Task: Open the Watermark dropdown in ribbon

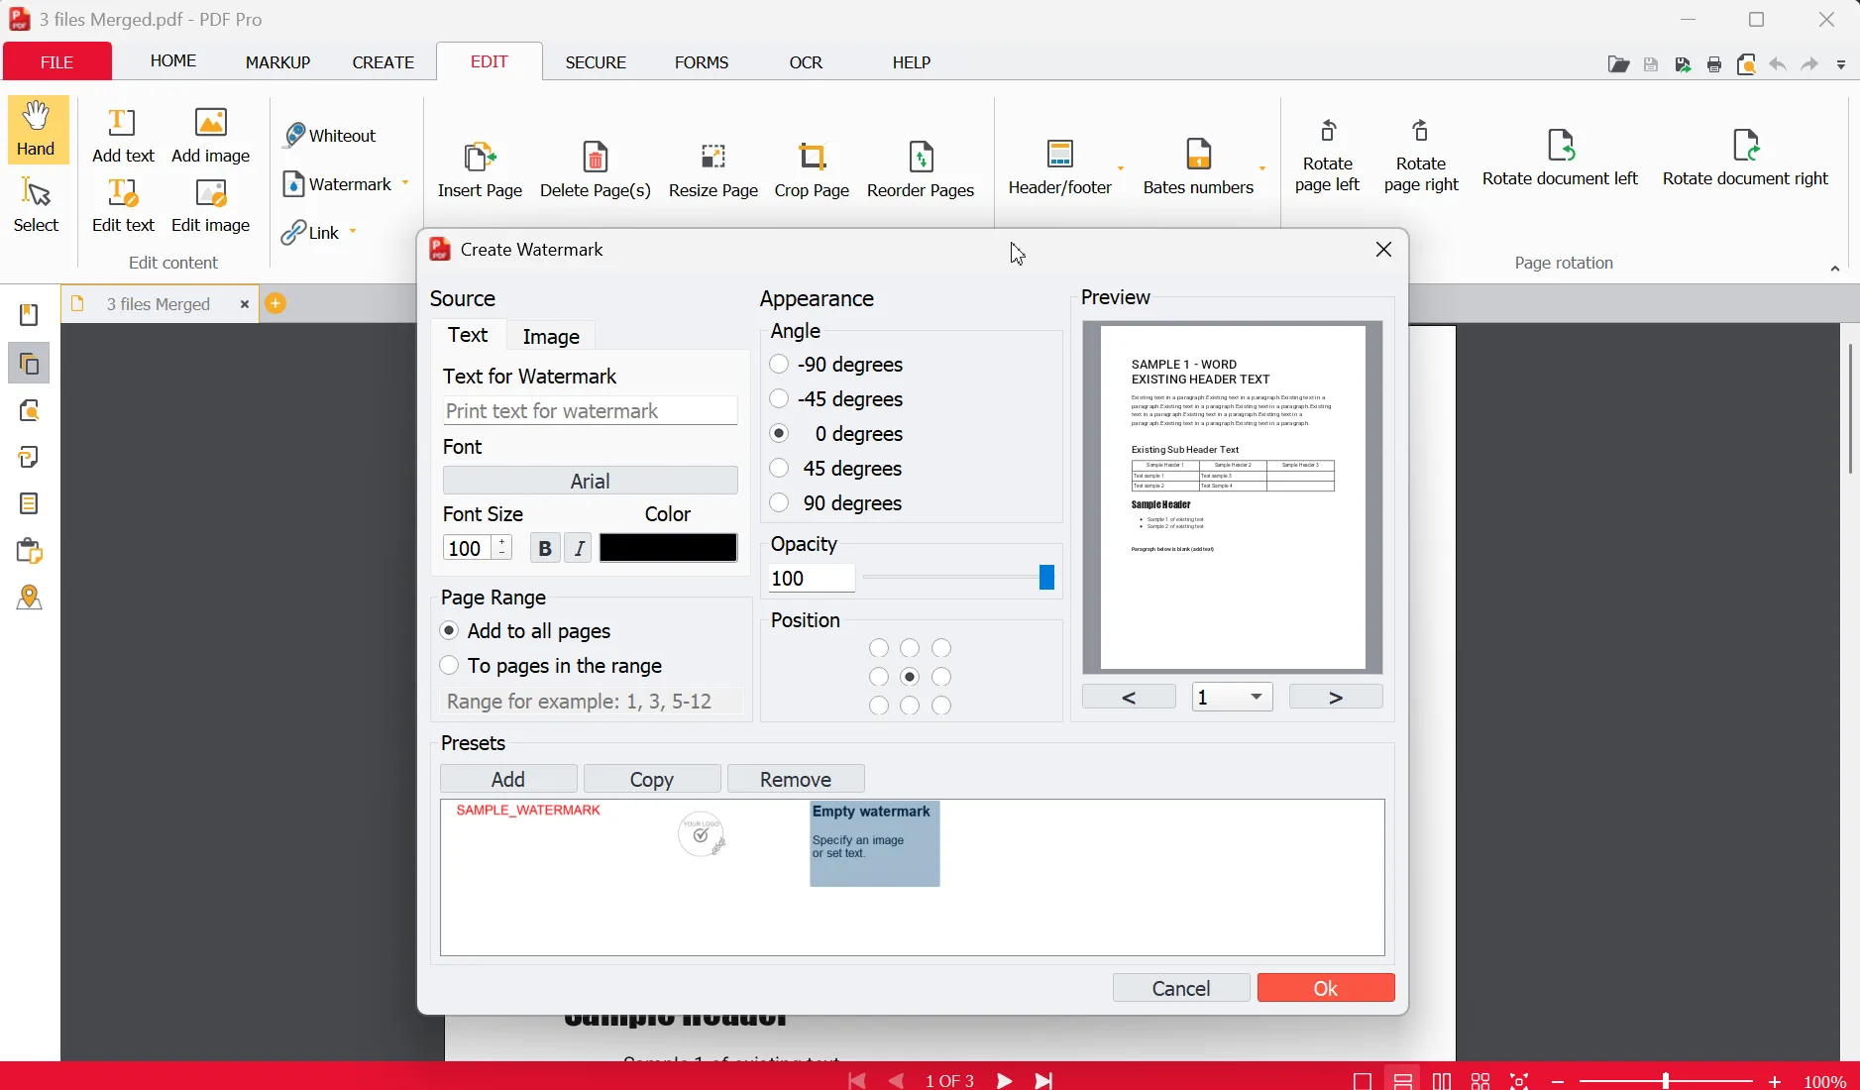Action: pos(405,183)
